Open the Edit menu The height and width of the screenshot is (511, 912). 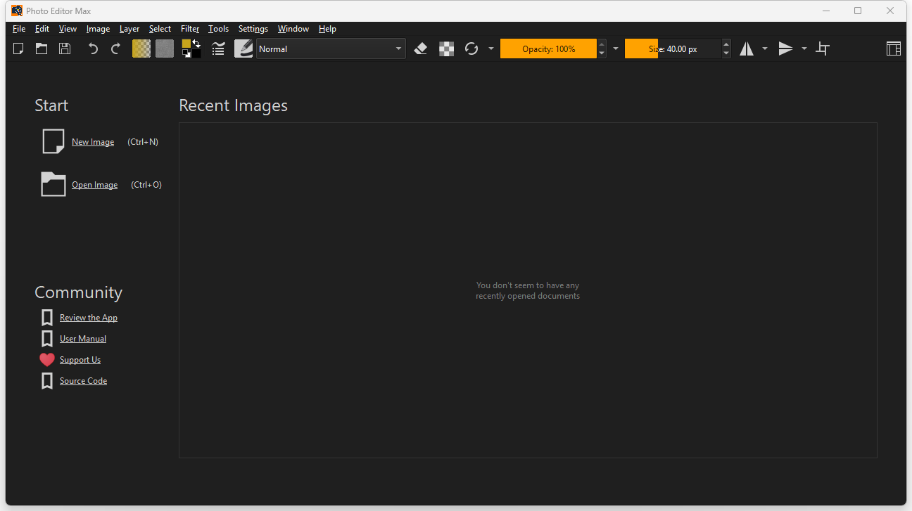[x=42, y=29]
